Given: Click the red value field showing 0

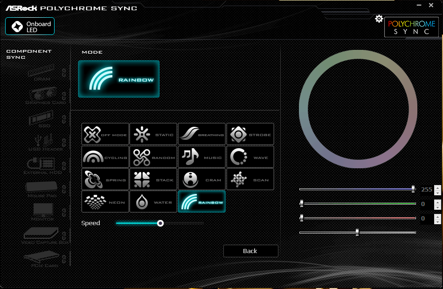Looking at the screenshot, I should tap(427, 218).
